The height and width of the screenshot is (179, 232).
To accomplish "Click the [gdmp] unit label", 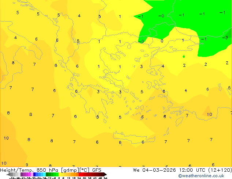I will pyautogui.click(x=70, y=170).
